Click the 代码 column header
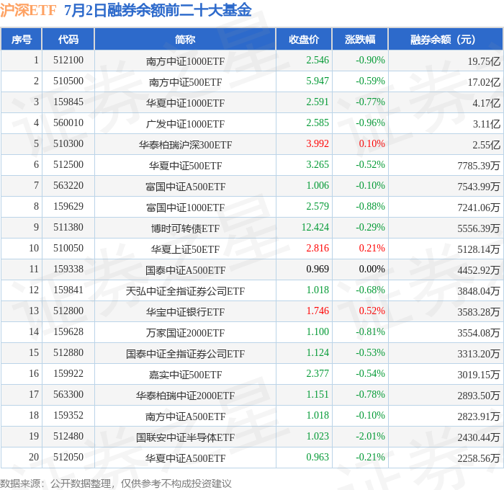Image resolution: width=504 pixels, height=490 pixels. (x=68, y=39)
